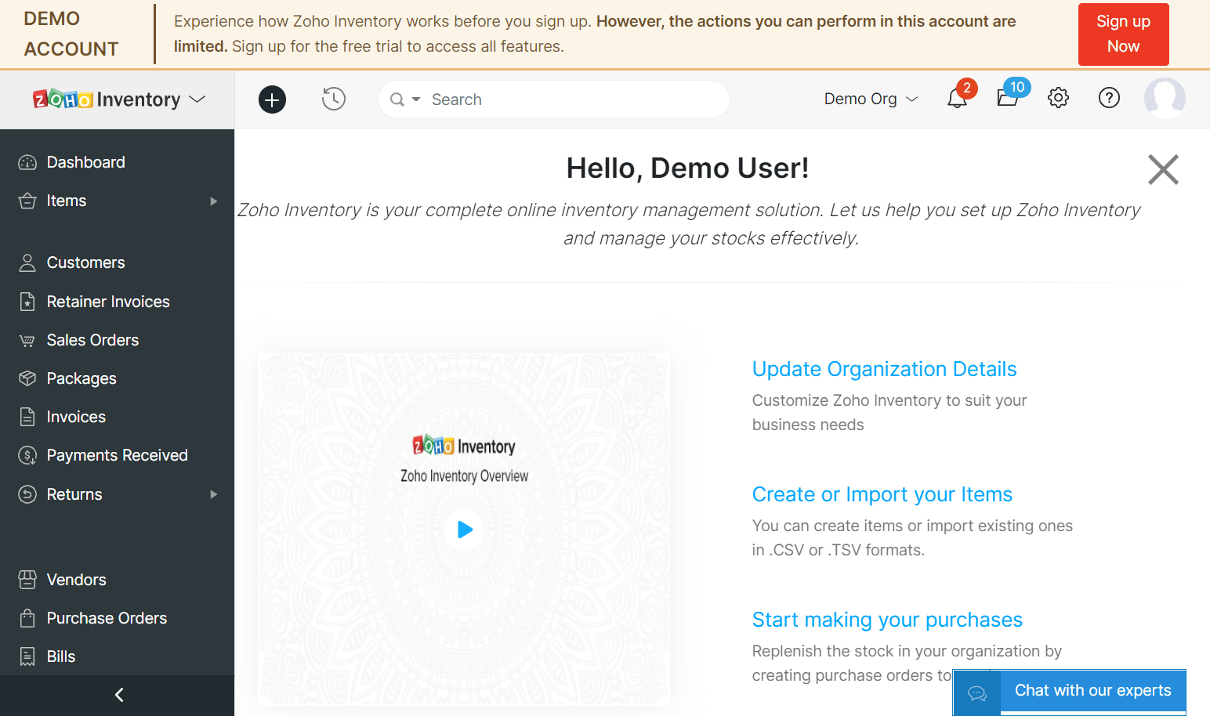Click the Hello, Demo User! heading

(687, 168)
